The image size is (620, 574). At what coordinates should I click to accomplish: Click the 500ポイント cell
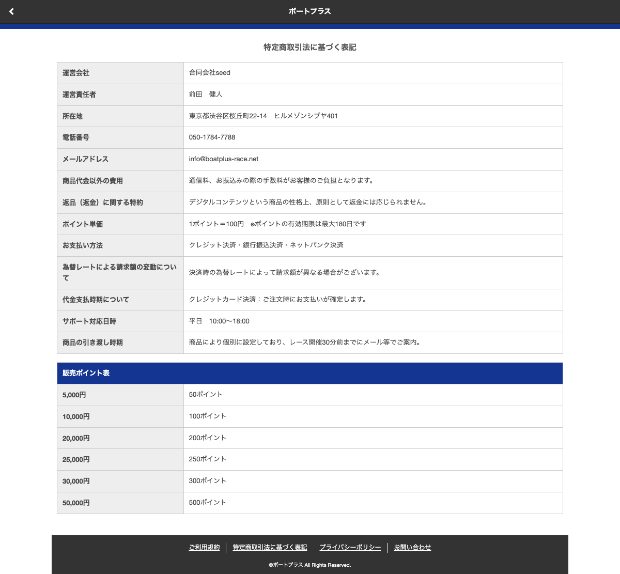tap(373, 503)
